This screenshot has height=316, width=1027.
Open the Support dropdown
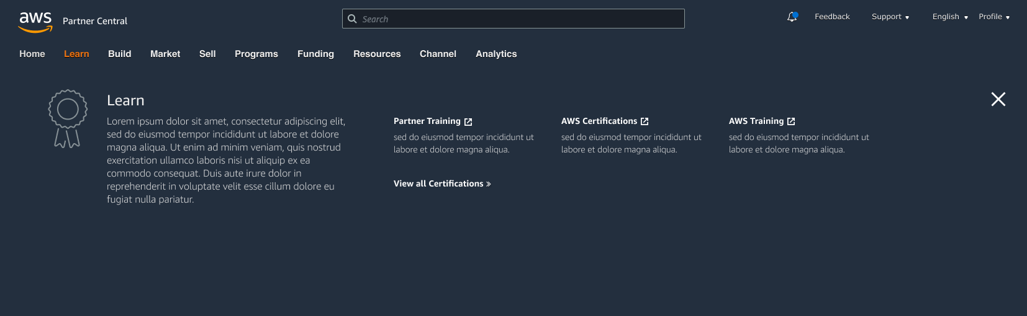[x=890, y=17]
